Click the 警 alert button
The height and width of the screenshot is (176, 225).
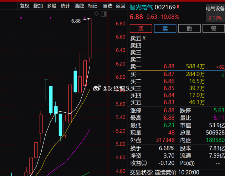pos(214,28)
